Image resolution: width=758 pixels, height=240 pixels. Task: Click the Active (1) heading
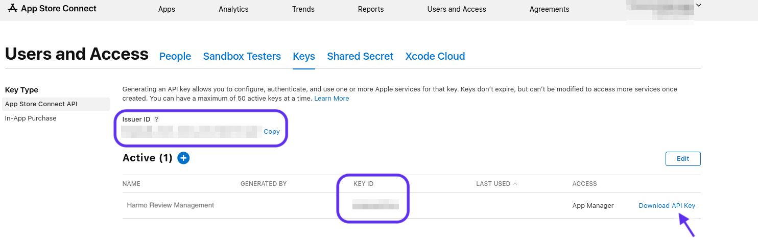click(148, 158)
